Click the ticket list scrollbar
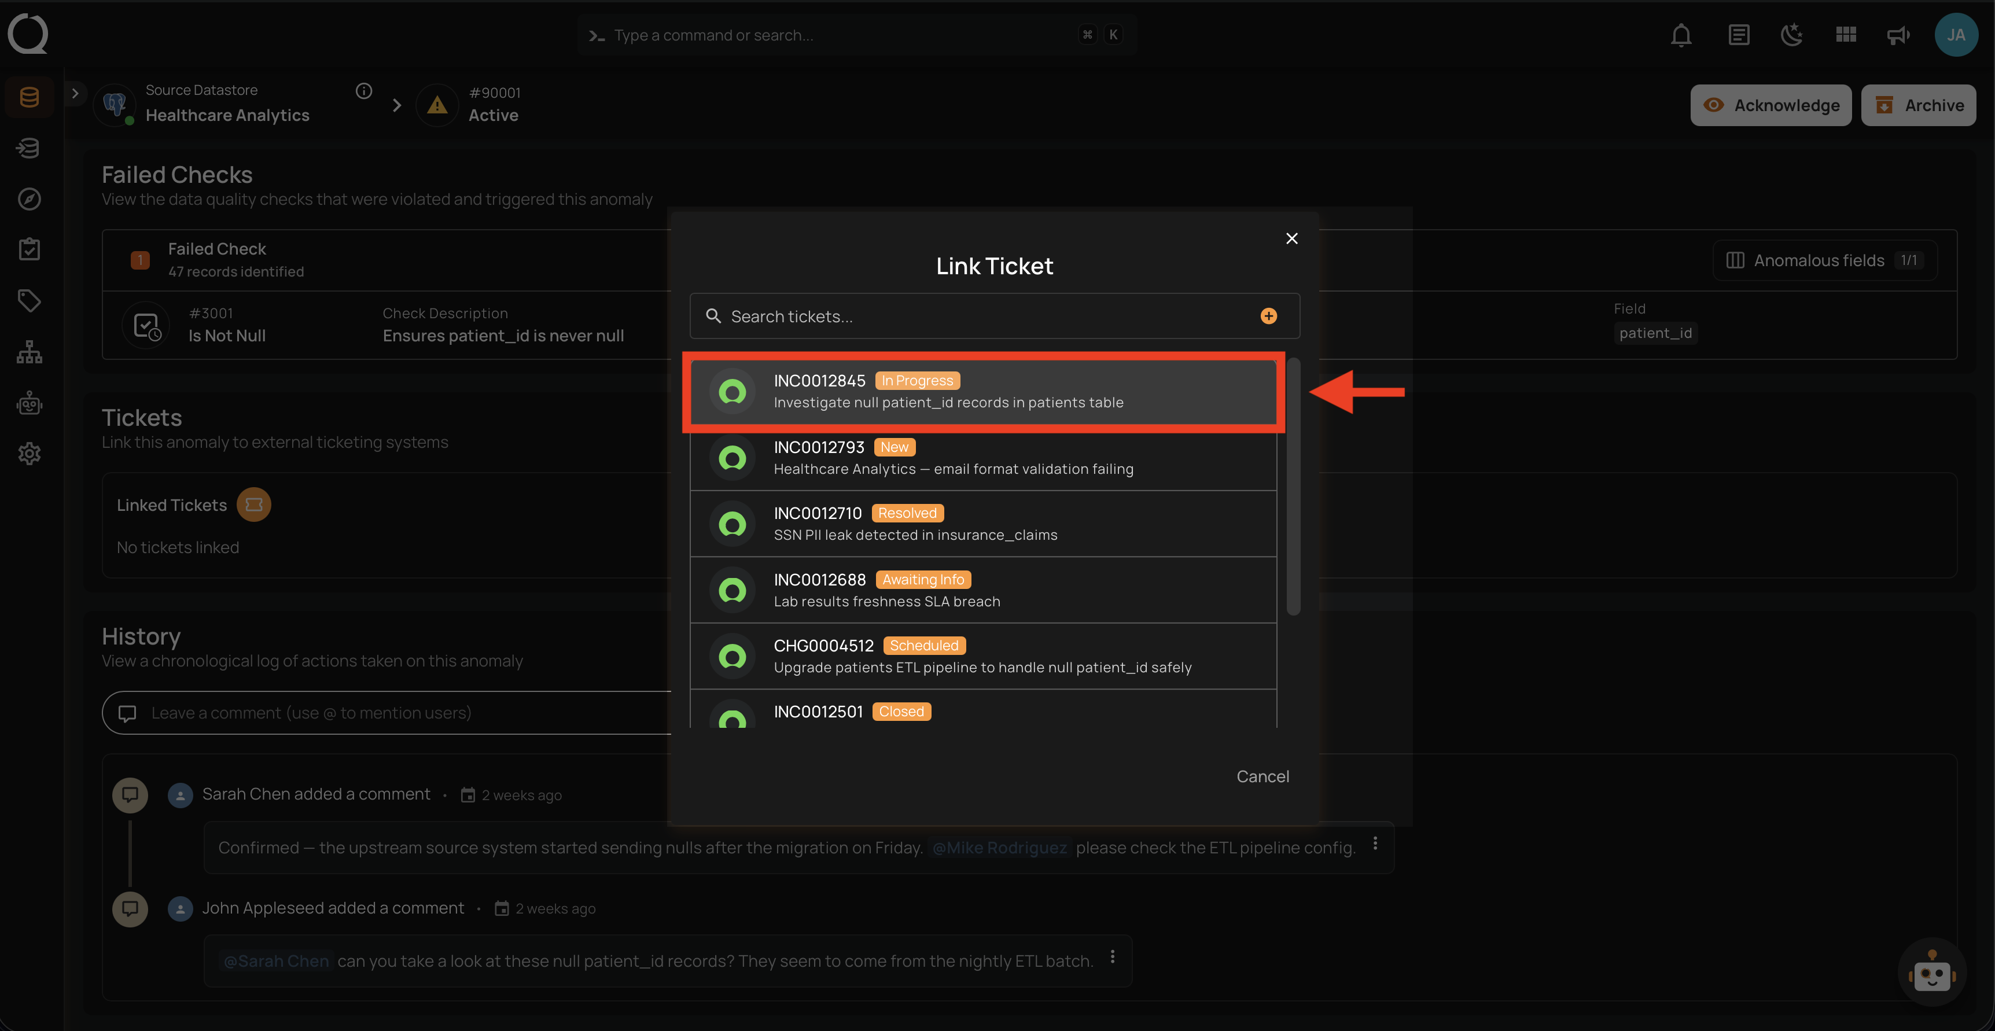1995x1031 pixels. click(1293, 487)
